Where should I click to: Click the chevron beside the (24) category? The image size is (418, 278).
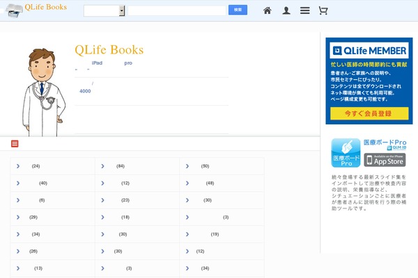pos(18,166)
